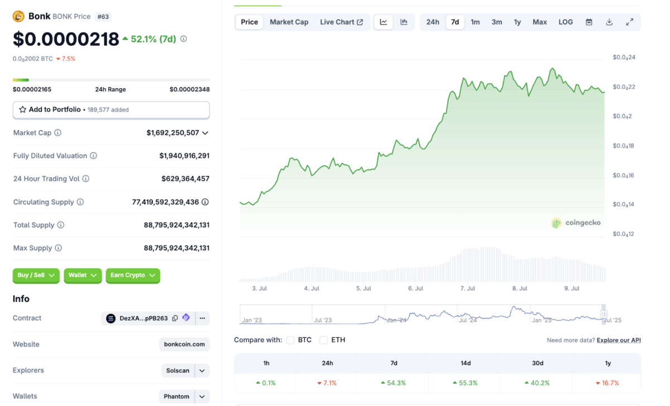
Task: Click star icon in Add to Portfolio
Action: coord(23,110)
